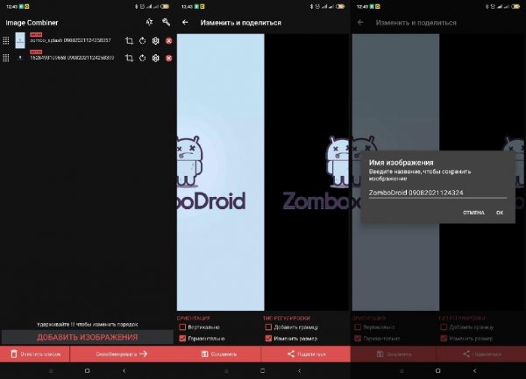Confirm the image name dialog with OK
Image resolution: width=526 pixels, height=379 pixels.
[500, 213]
